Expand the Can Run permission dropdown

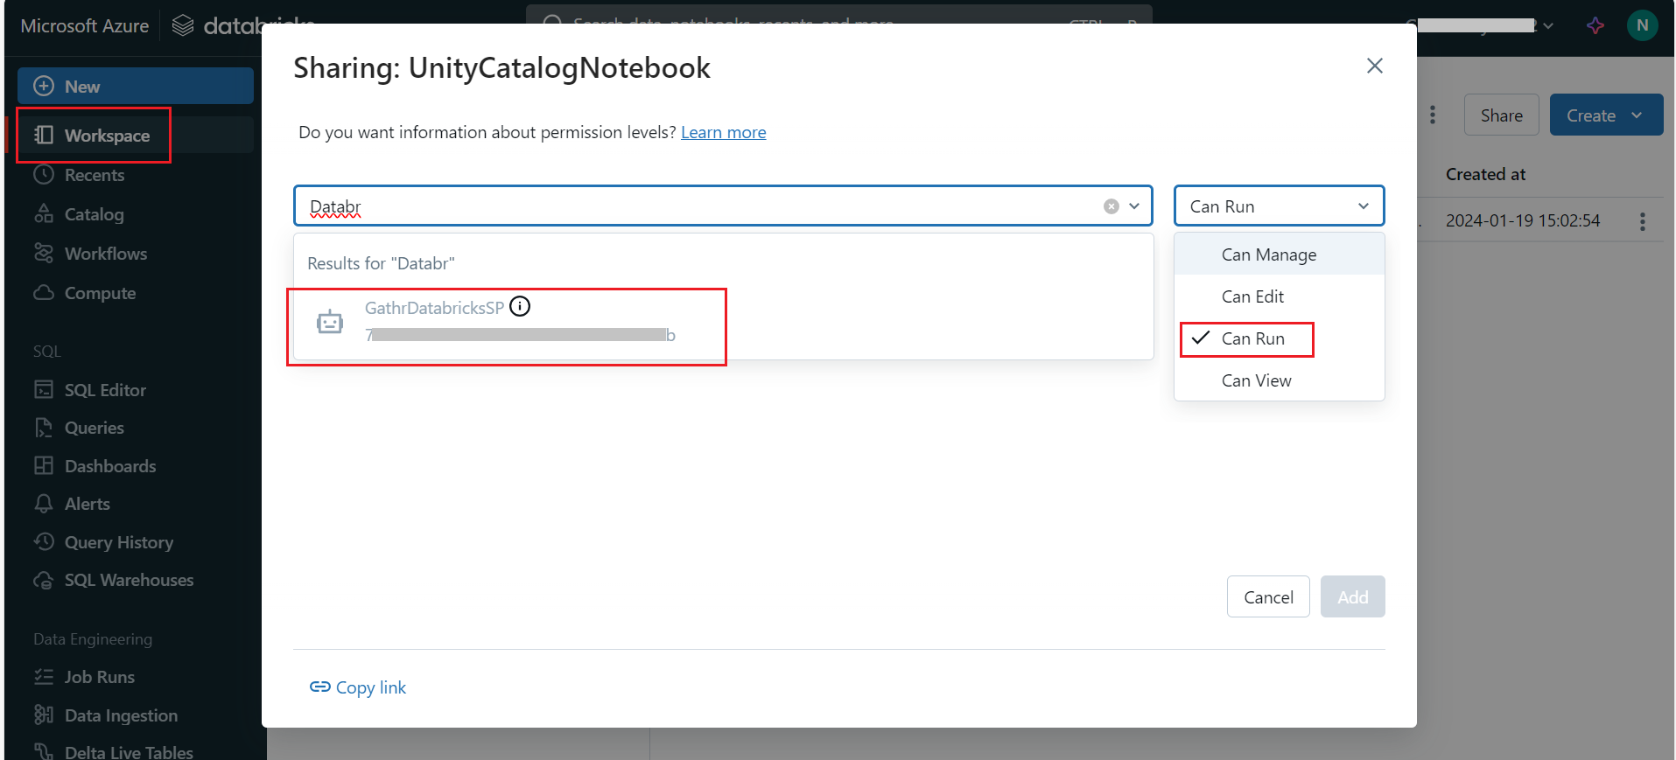tap(1278, 206)
